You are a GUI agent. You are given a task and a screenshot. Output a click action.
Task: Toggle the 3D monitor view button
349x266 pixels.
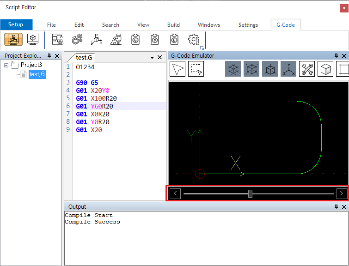pos(33,40)
